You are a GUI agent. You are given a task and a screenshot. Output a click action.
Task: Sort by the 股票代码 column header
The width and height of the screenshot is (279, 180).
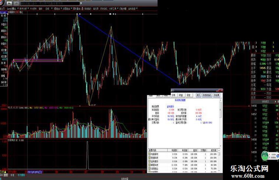pos(158,150)
